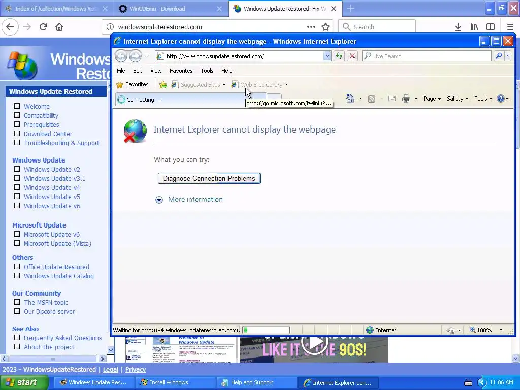The image size is (520, 390).
Task: Open IE menu bar Tools menu
Action: pyautogui.click(x=207, y=71)
